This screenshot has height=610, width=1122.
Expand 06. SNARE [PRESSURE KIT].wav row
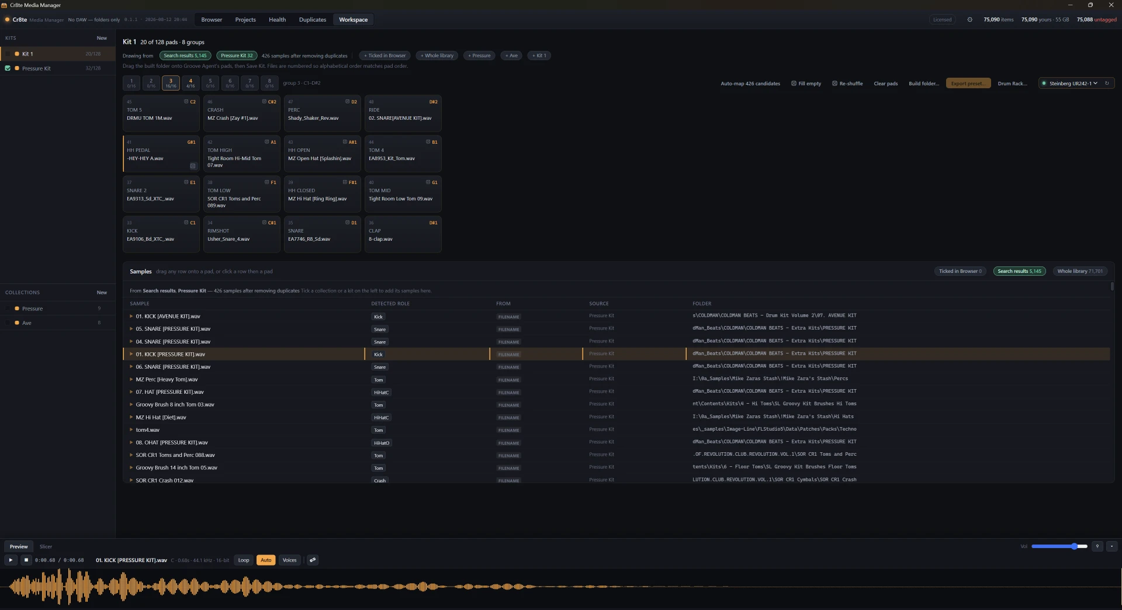tap(131, 367)
